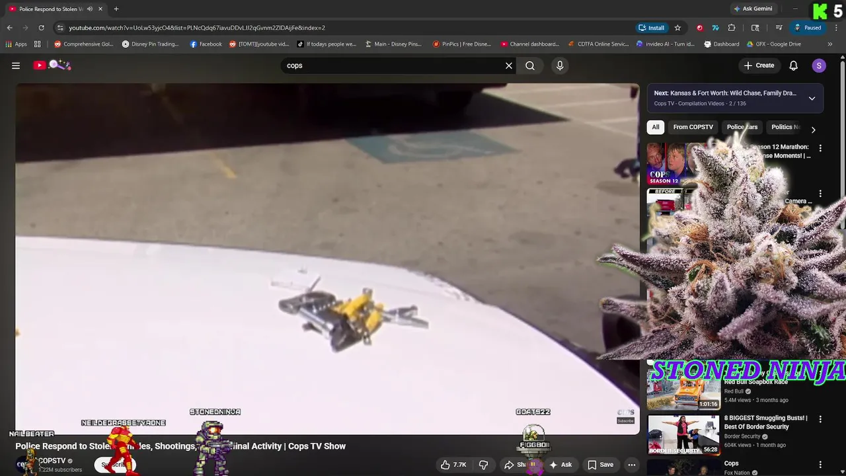
Task: Open the [TOMT] youtube vid bookmark
Action: [x=259, y=44]
